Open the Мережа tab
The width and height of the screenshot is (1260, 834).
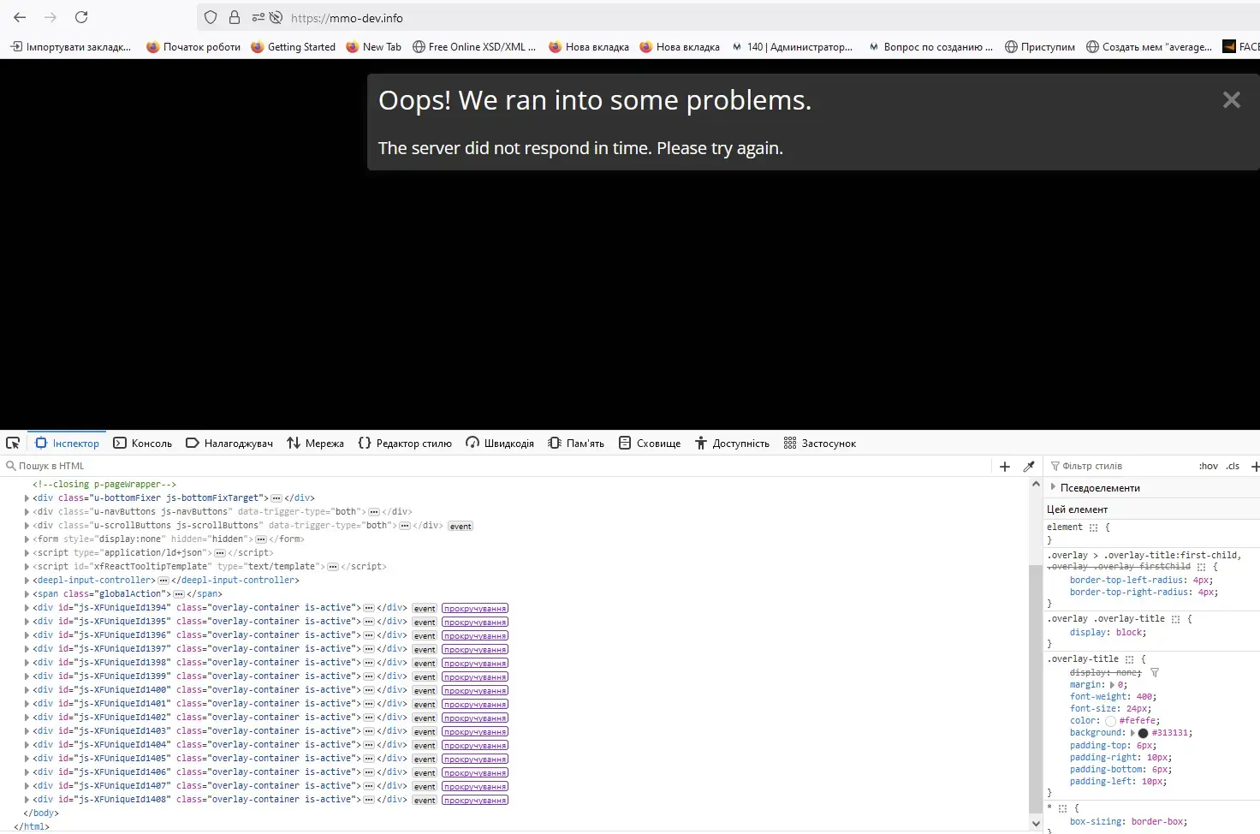coord(315,443)
